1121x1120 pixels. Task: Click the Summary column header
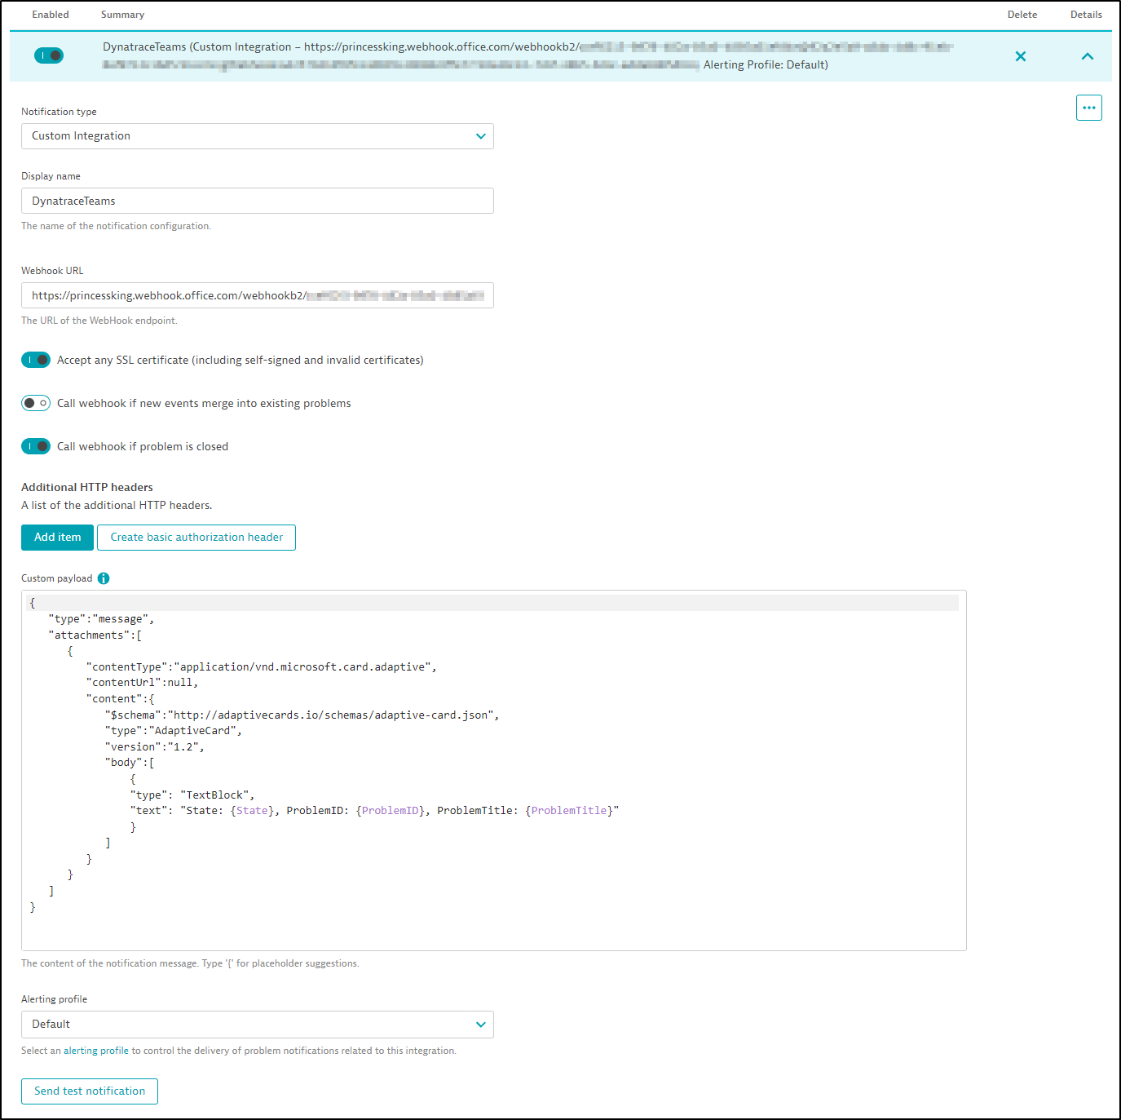(122, 15)
